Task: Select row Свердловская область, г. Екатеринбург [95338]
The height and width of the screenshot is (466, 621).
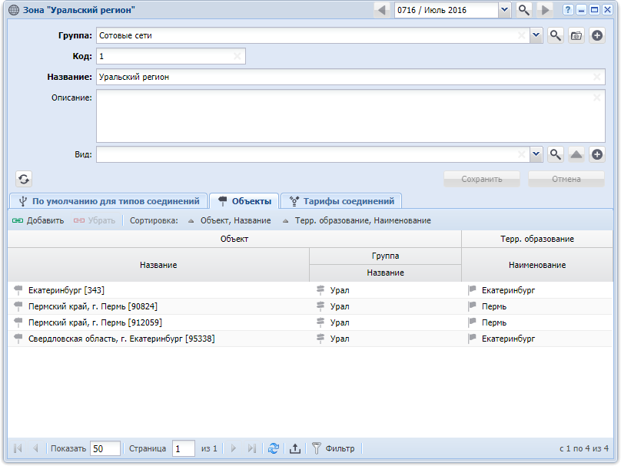Action: (x=310, y=339)
